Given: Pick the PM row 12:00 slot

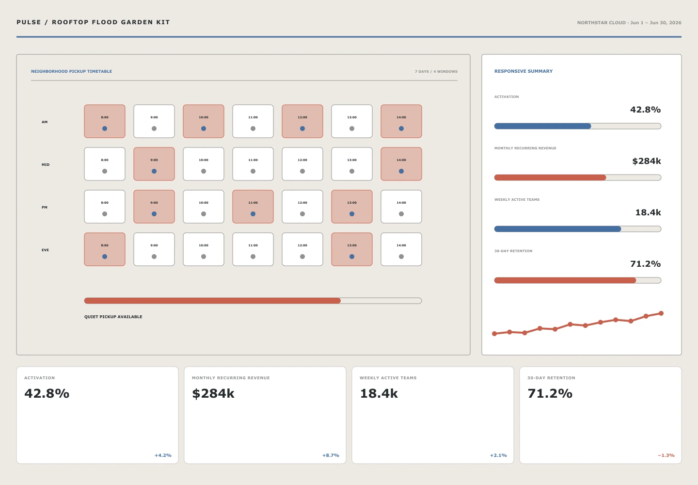Looking at the screenshot, I should pyautogui.click(x=302, y=207).
